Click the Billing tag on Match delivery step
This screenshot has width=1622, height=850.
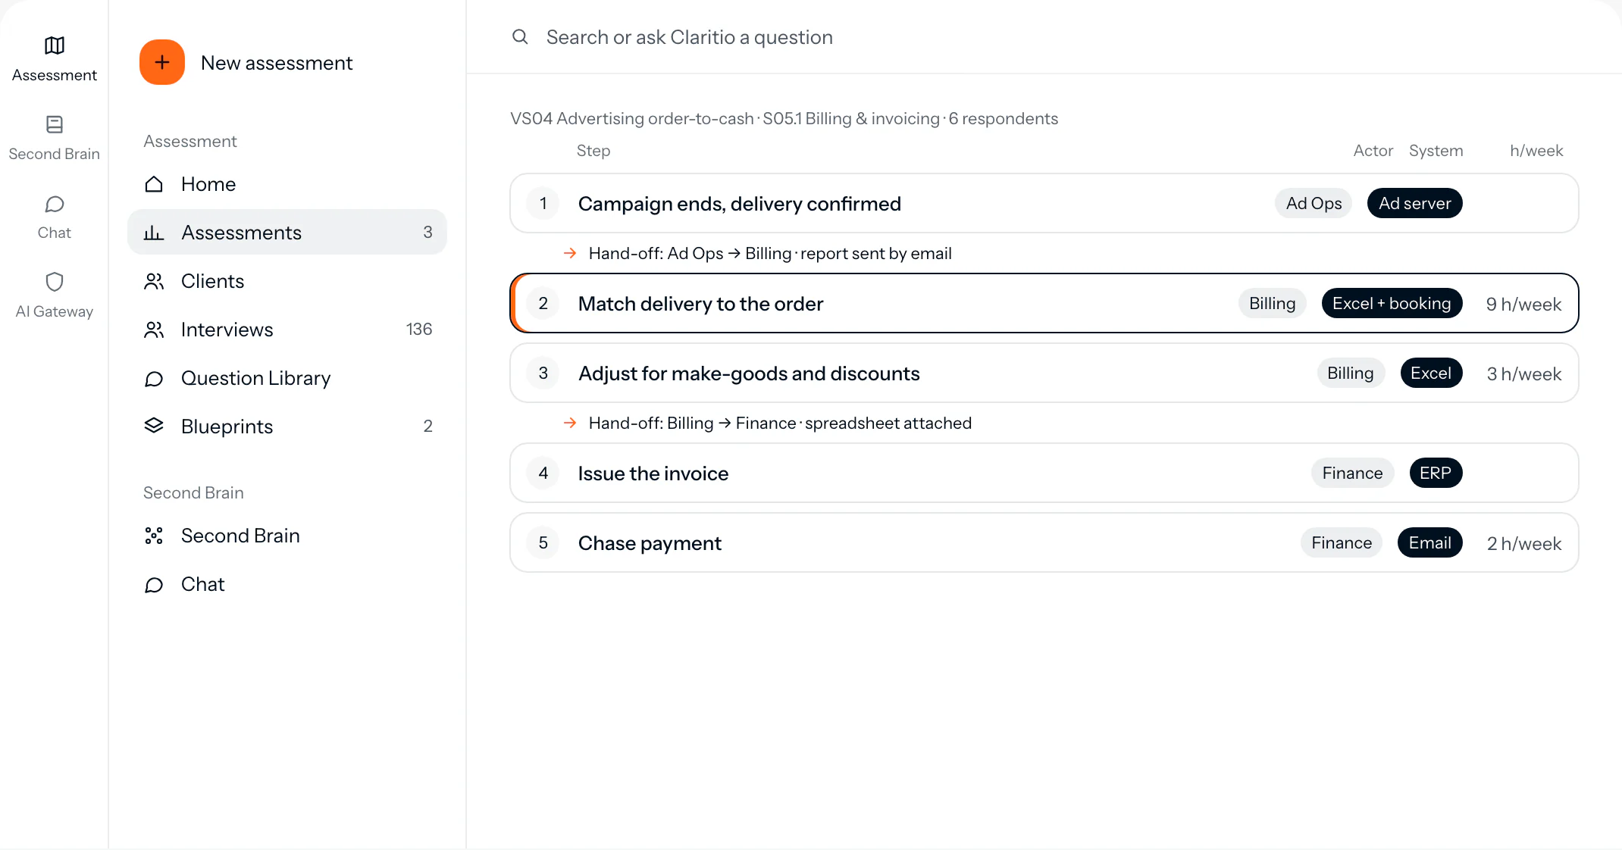(1272, 303)
